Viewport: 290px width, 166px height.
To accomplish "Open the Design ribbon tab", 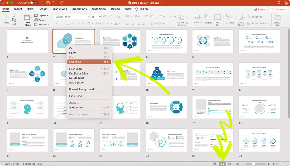I will [x=43, y=9].
